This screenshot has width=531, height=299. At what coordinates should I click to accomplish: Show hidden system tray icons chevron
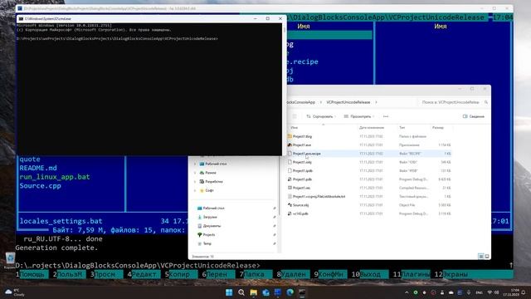pyautogui.click(x=407, y=292)
